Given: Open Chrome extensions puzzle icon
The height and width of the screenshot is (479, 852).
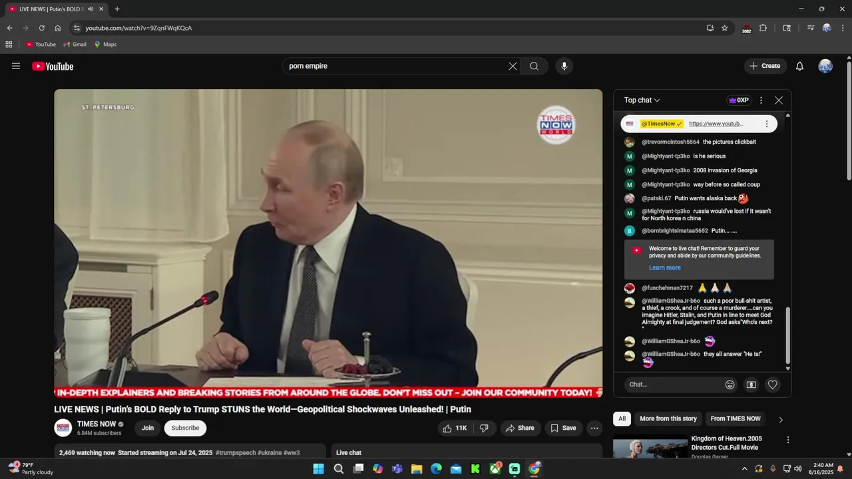Looking at the screenshot, I should coord(763,28).
